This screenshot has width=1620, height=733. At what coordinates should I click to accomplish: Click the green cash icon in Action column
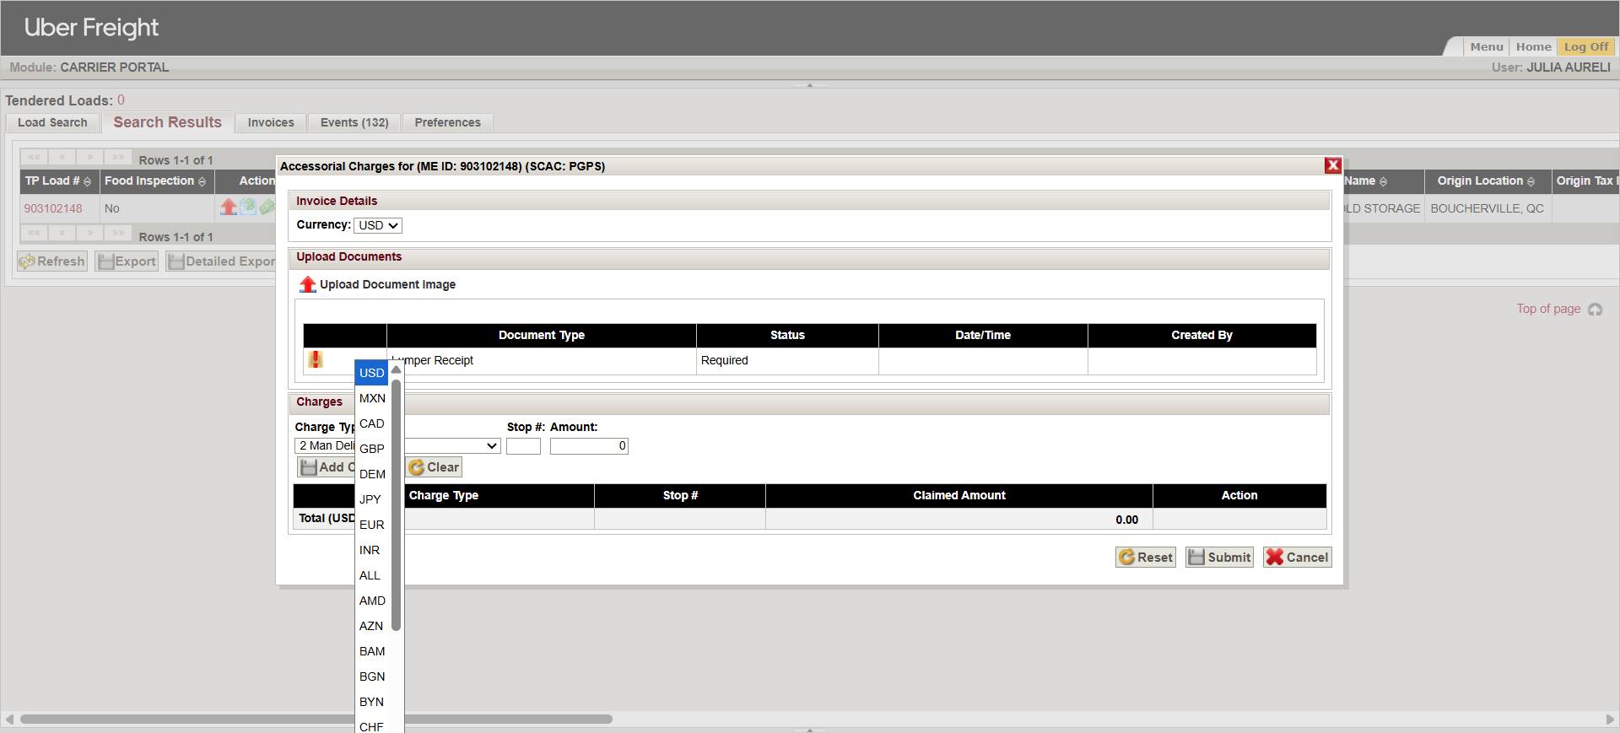tap(267, 207)
